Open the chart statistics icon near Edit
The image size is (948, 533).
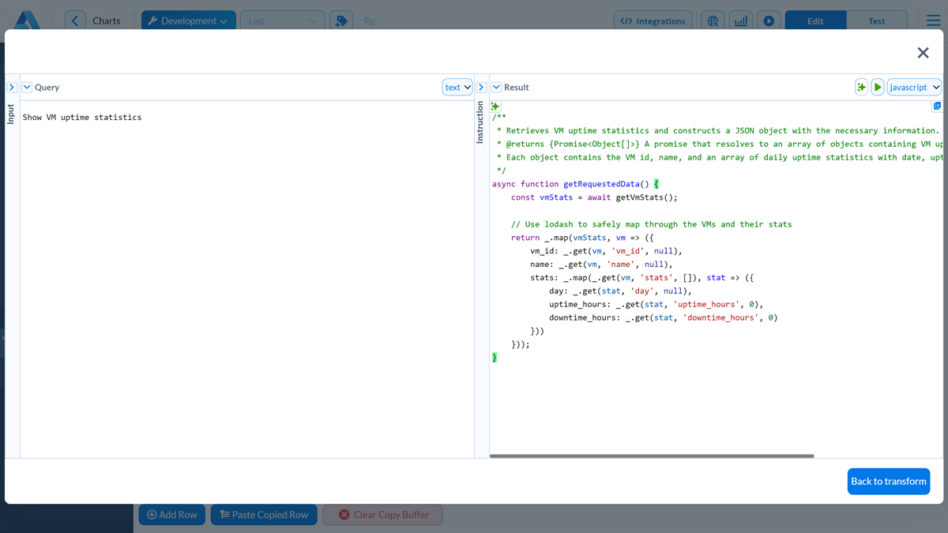(740, 20)
